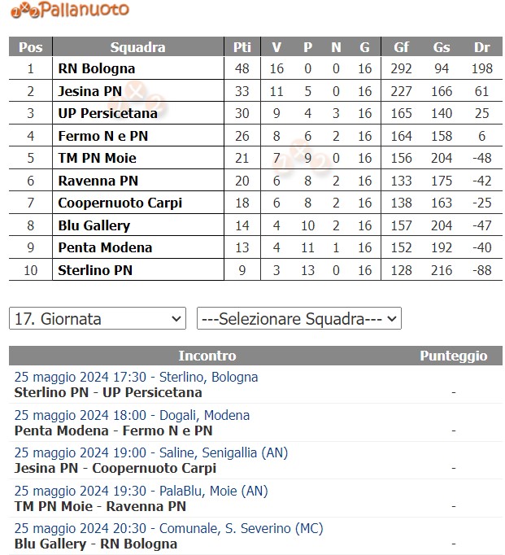Screen dimensions: 505x555
Task: Click the Incontro column header
Action: (207, 356)
